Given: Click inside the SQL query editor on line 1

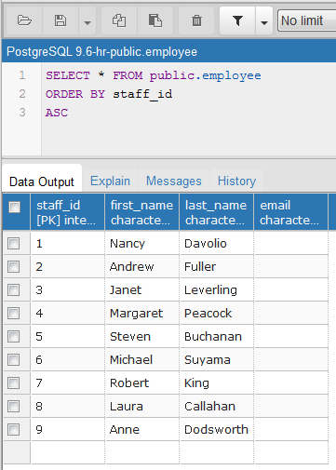Looking at the screenshot, I should point(154,75).
